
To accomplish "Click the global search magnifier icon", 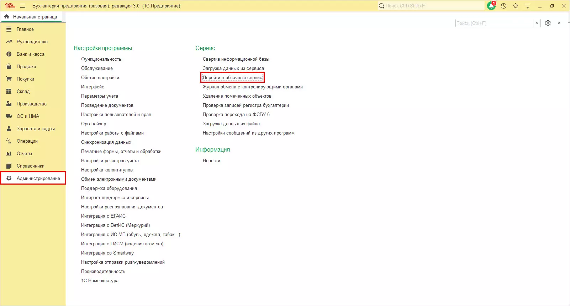I will 381,6.
